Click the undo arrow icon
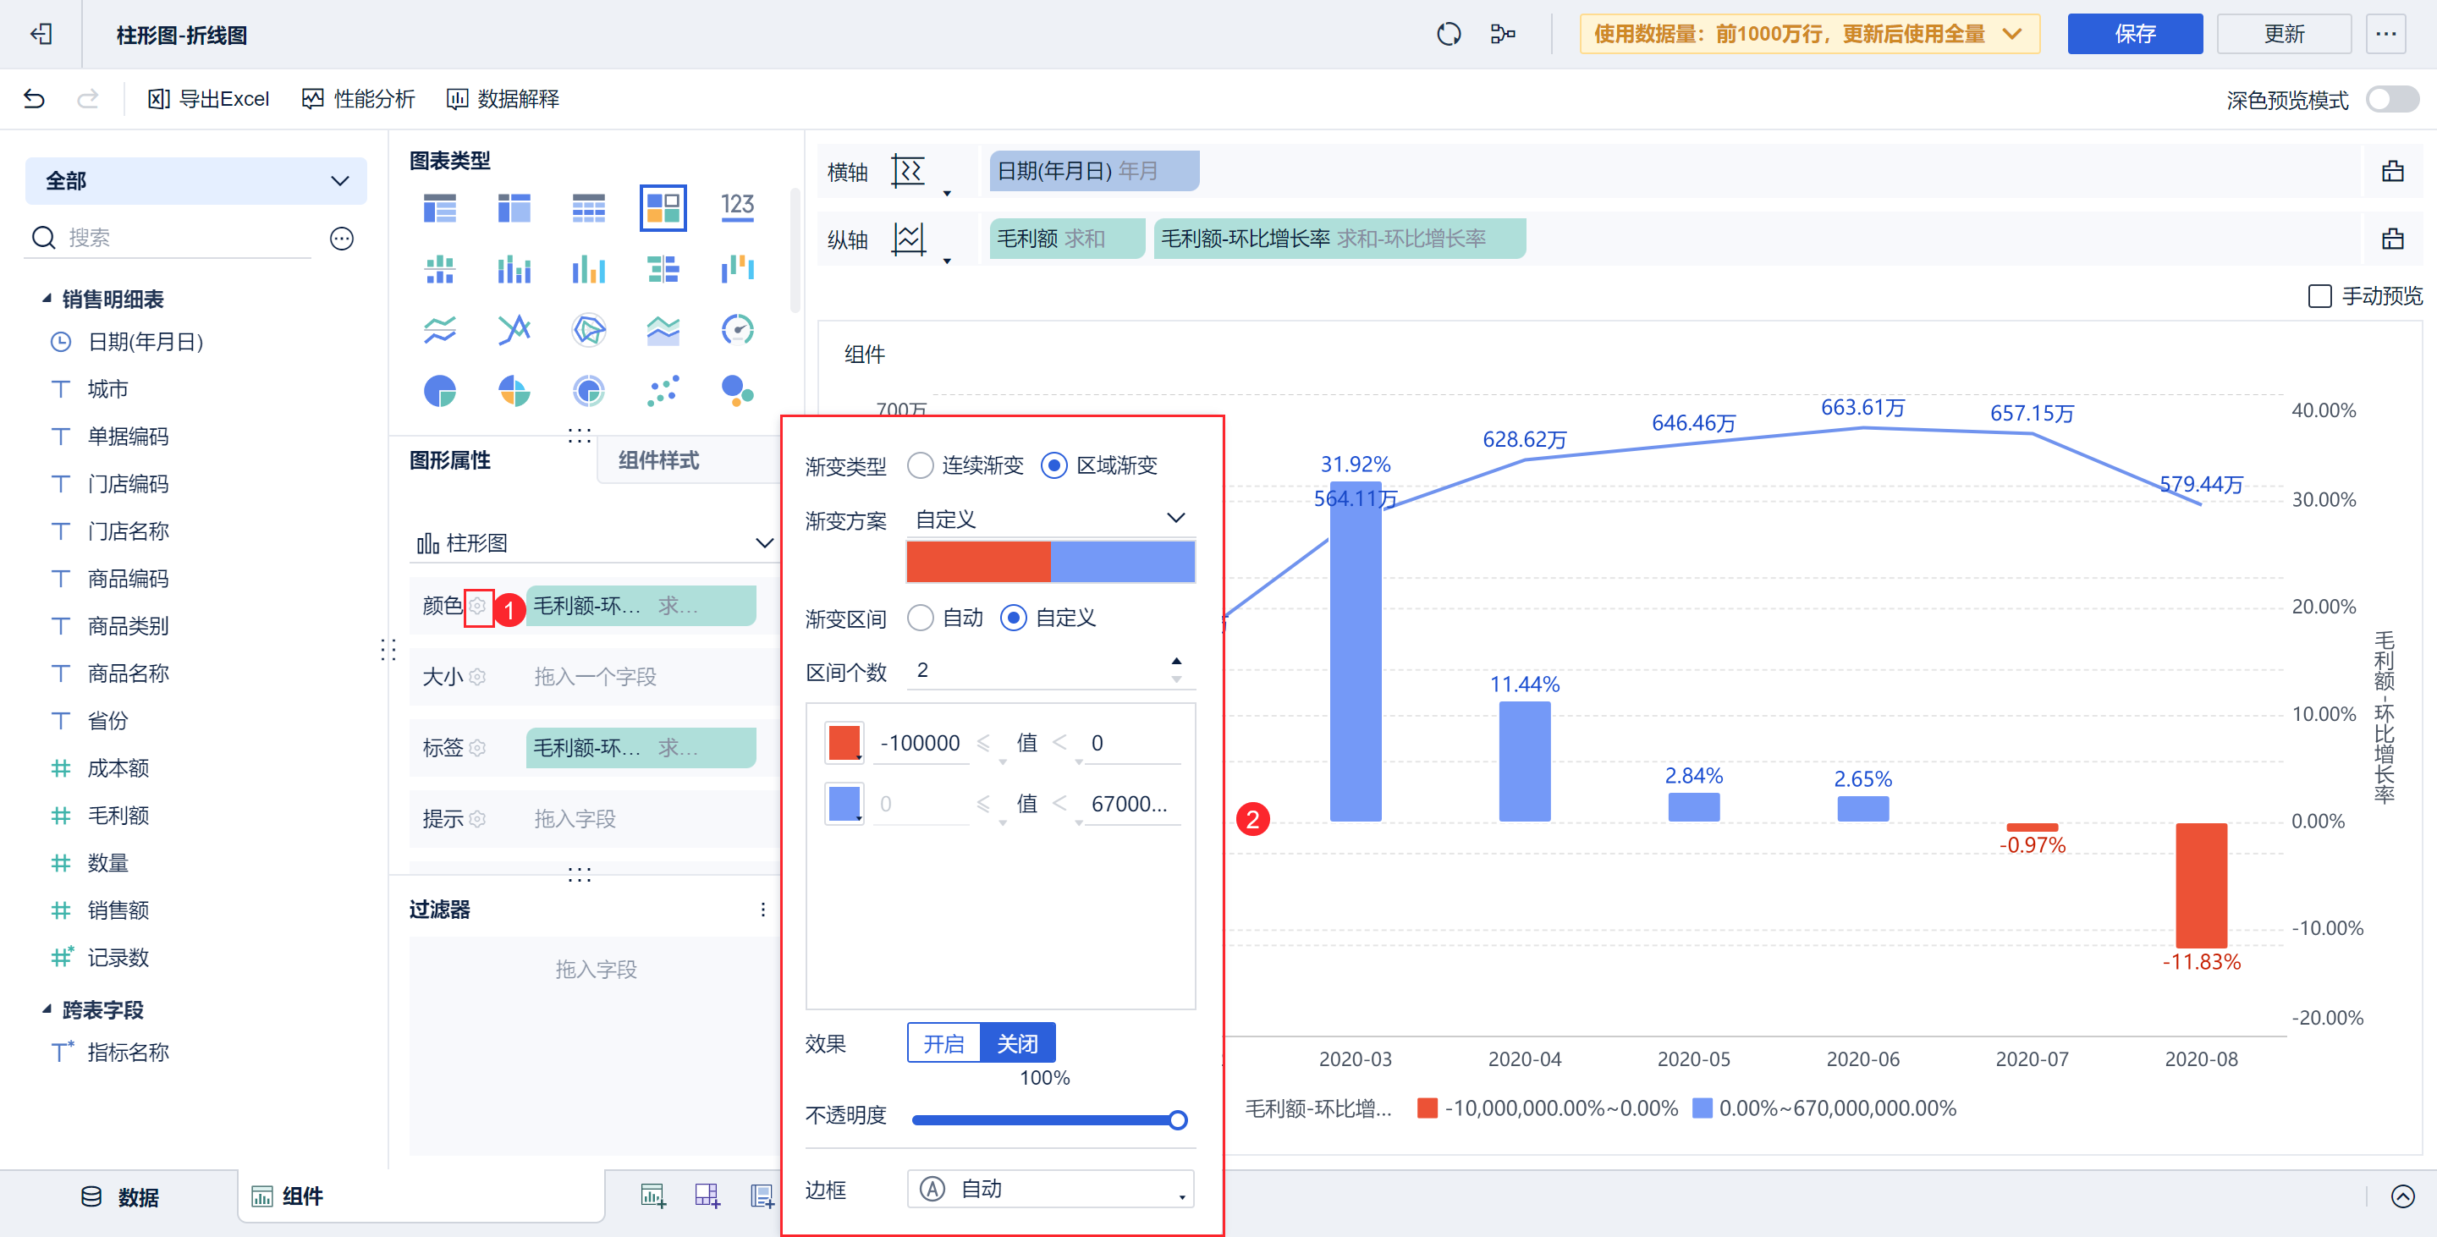 coord(34,98)
